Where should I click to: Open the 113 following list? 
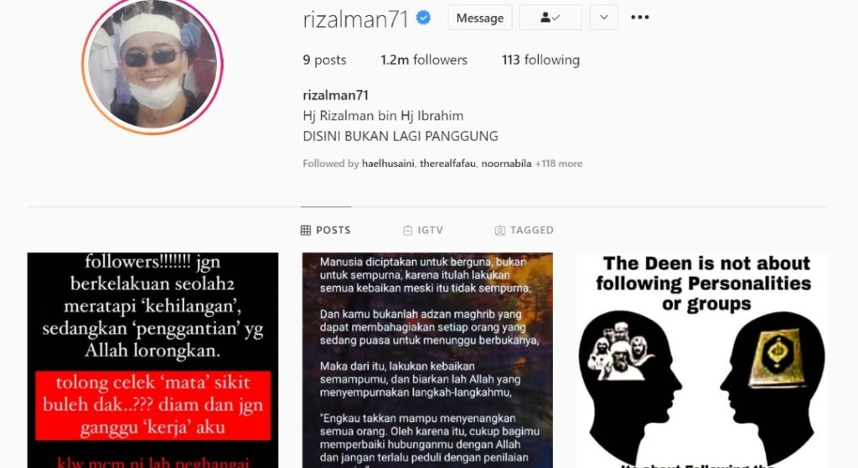coord(540,60)
